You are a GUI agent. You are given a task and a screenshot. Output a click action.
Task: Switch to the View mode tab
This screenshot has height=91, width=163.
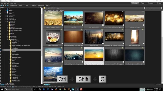pyautogui.click(x=143, y=3)
